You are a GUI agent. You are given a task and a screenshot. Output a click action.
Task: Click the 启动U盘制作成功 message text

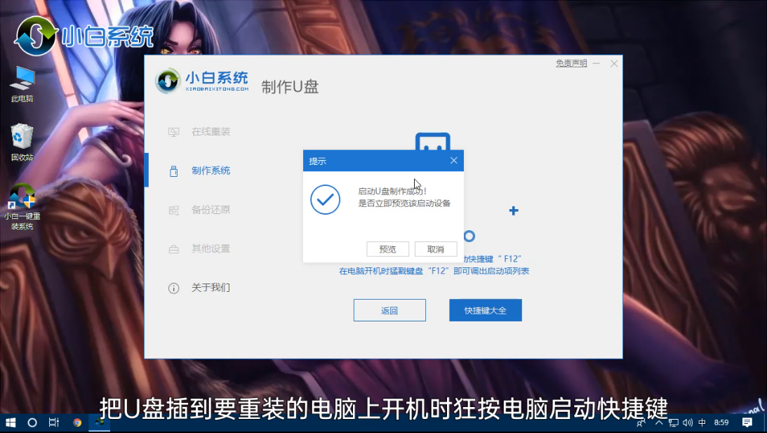pyautogui.click(x=392, y=192)
